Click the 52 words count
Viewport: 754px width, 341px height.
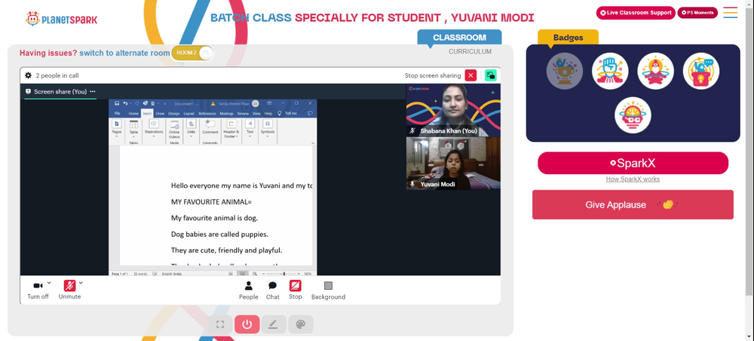139,274
